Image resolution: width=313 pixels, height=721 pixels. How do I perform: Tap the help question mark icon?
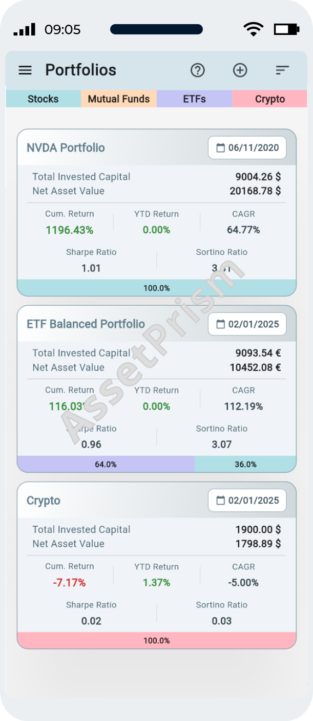(x=198, y=70)
